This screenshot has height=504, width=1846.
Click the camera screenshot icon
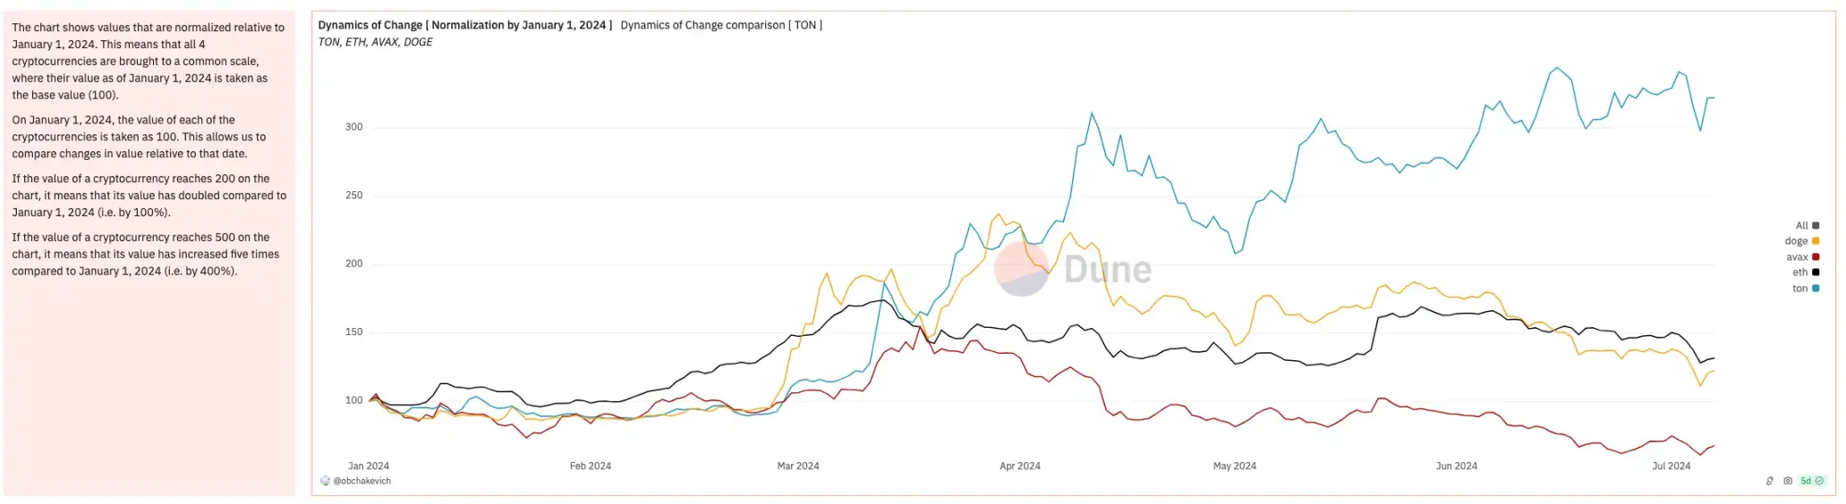1787,481
